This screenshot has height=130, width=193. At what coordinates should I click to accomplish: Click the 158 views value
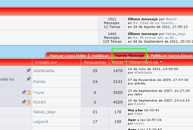(118, 122)
